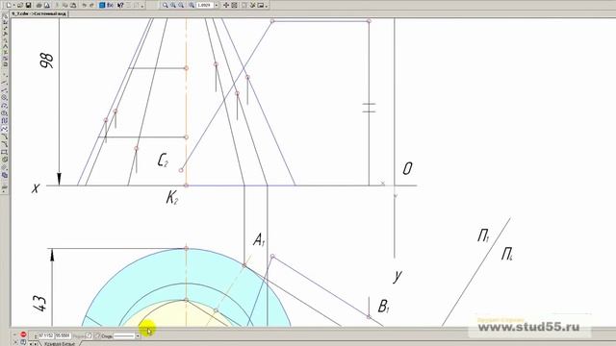This screenshot has height=346, width=616.
Task: Select the rectangle tool in left panel
Action: pos(4,152)
